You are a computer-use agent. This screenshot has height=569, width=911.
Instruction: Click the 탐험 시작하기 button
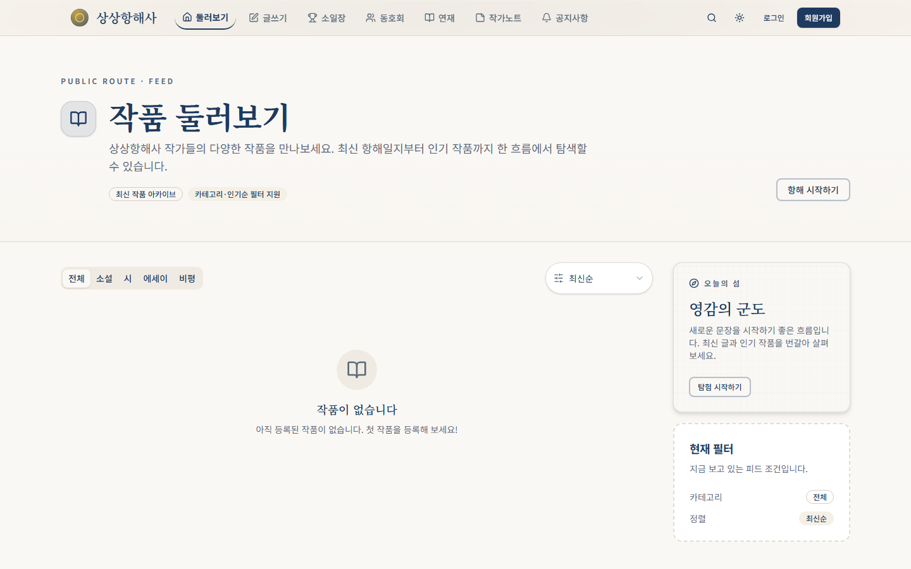tap(720, 387)
